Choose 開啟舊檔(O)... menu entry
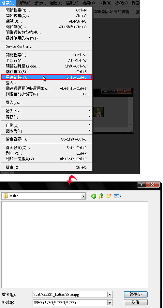The height and width of the screenshot is (308, 163). (x=46, y=16)
